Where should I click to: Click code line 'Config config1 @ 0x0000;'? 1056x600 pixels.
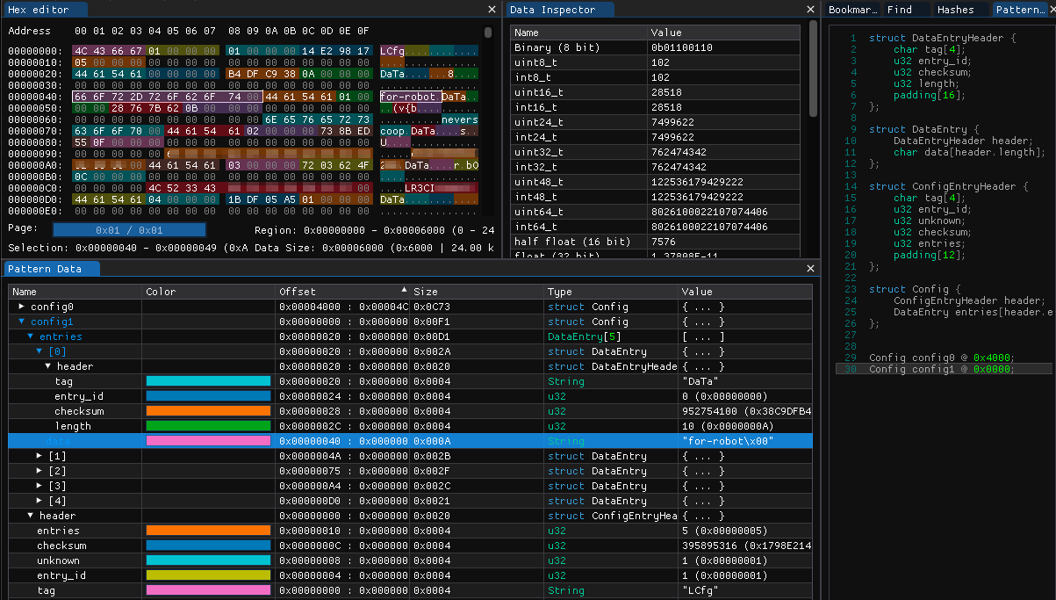click(x=941, y=369)
